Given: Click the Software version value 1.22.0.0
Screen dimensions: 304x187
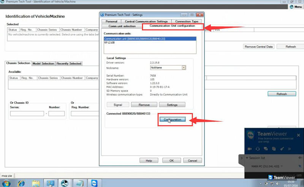Looking at the screenshot, I should coord(155,83).
